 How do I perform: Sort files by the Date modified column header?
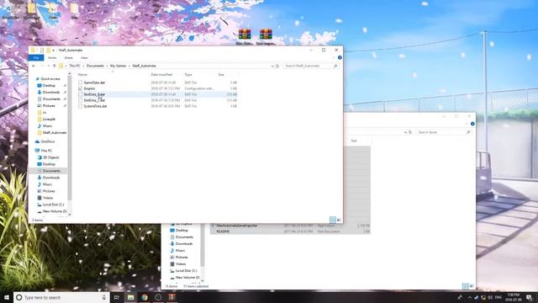pyautogui.click(x=161, y=75)
